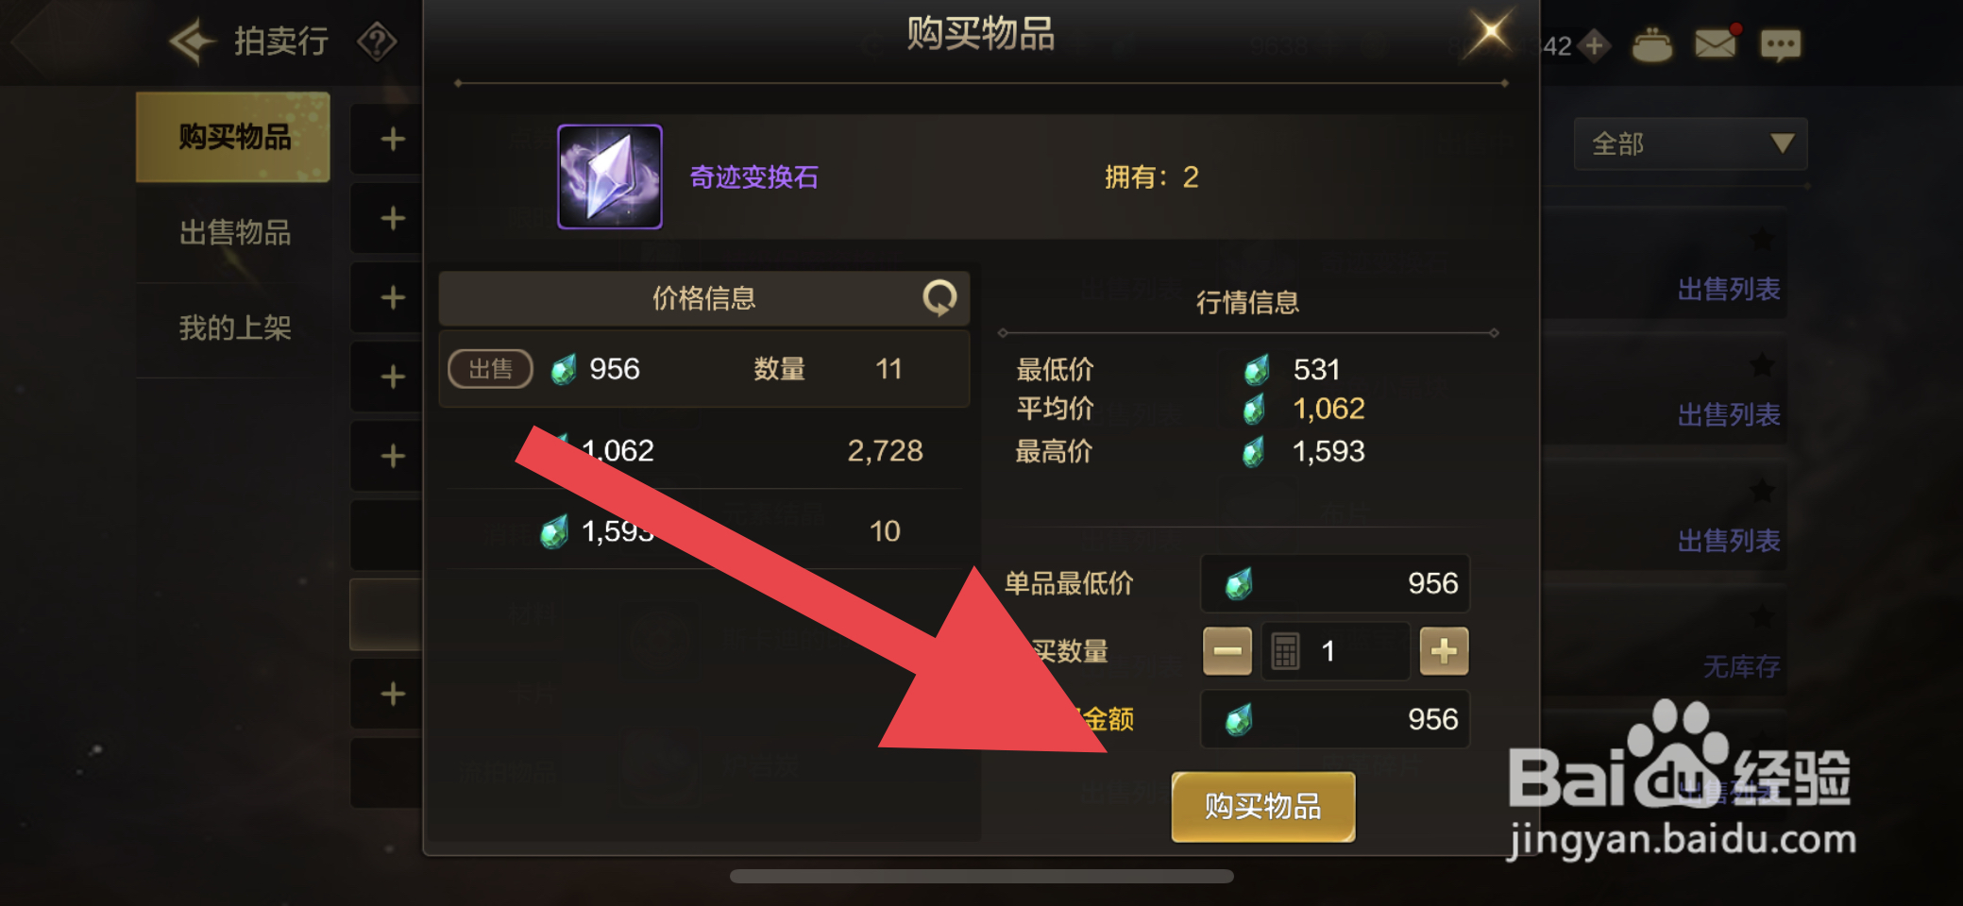Click the refresh icon in 价格信息 header
This screenshot has height=906, width=1963.
939,298
